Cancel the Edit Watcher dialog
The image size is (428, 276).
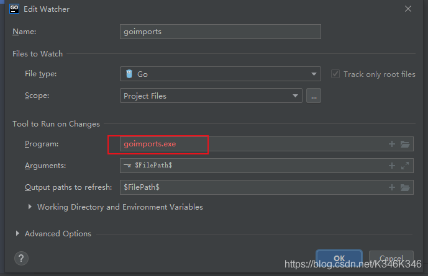pyautogui.click(x=391, y=259)
